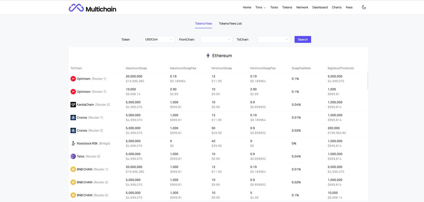Switch to Tokens Fees List tab
This screenshot has width=424, height=202.
point(230,24)
